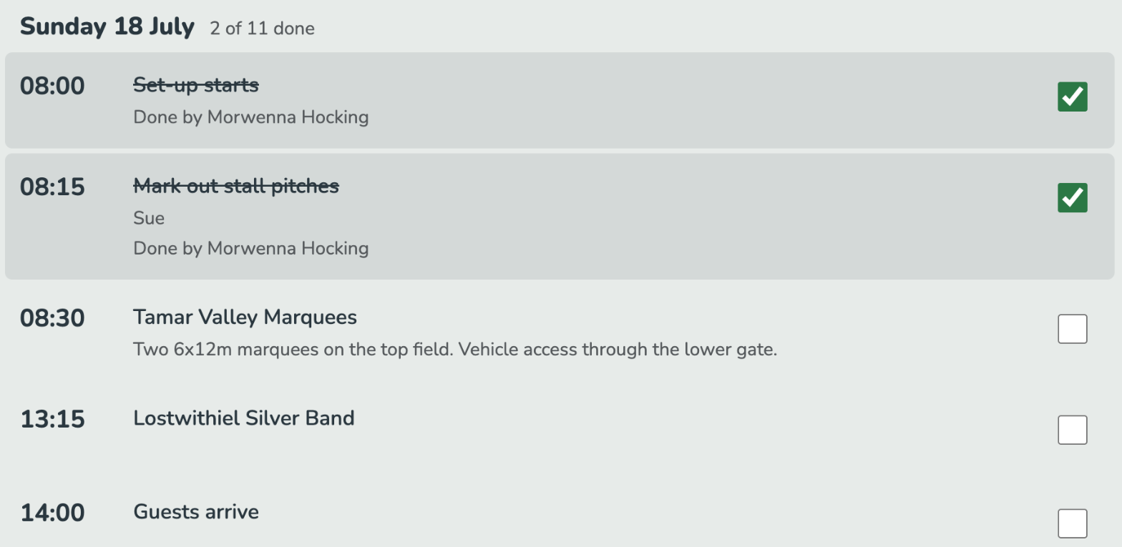Uncheck the Mark out stall pitches checkbox
Screen dimensions: 1122x547
pyautogui.click(x=1072, y=197)
